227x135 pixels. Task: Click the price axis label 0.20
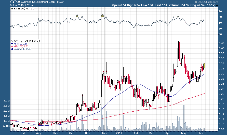(x=221, y=99)
